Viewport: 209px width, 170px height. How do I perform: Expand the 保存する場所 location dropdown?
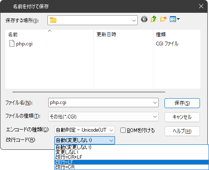[x=134, y=20]
